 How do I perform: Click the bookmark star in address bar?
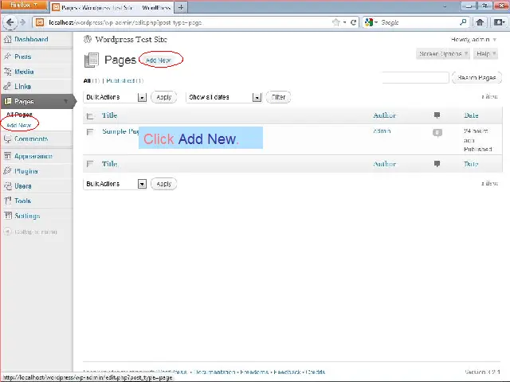[336, 22]
